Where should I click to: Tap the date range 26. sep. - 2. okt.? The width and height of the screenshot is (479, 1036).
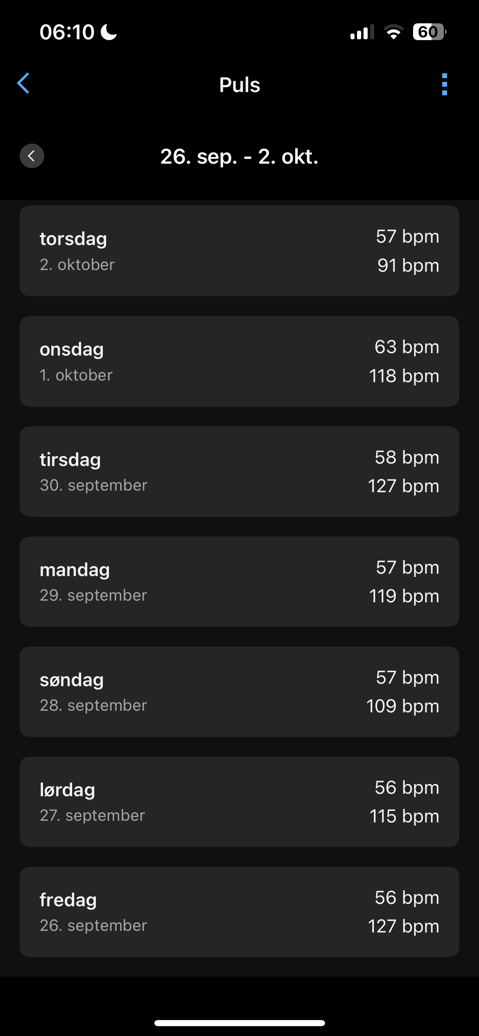239,157
